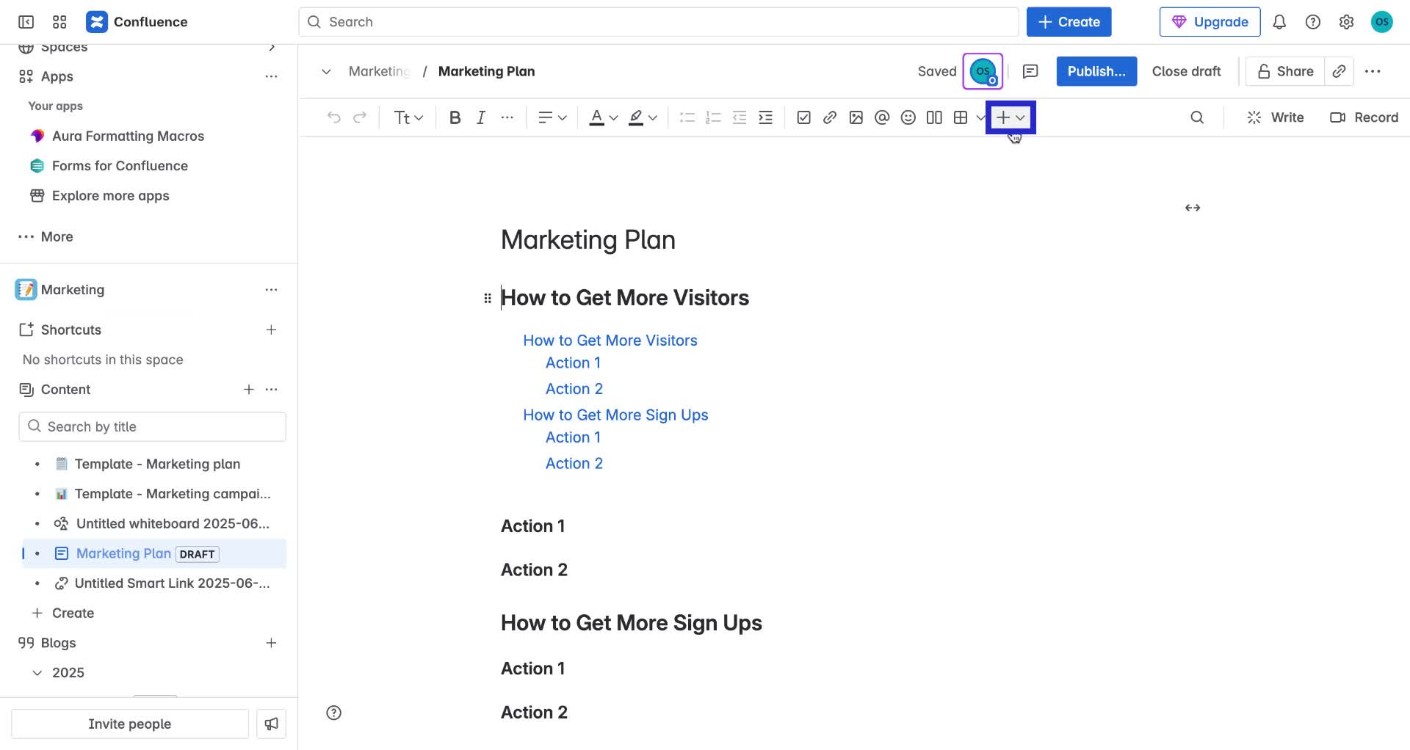Open the text styles dropdown
Viewport: 1410px width, 750px height.
tap(408, 117)
